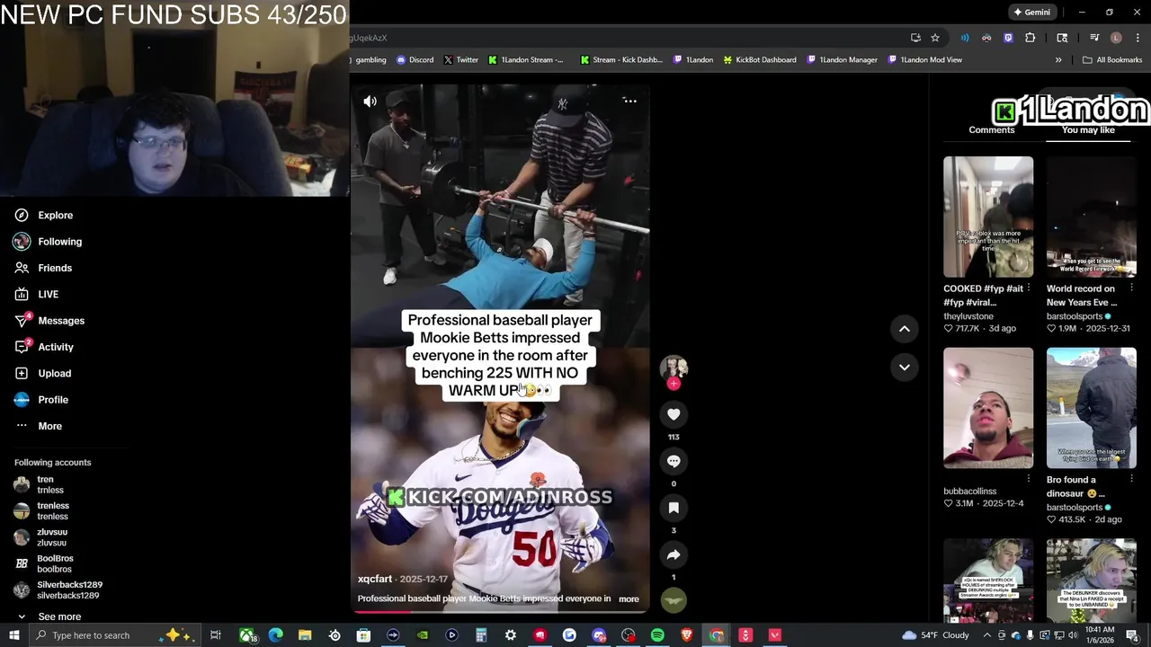Screen dimensions: 1151x647
Task: Open the notification center in the taskbar
Action: pyautogui.click(x=1132, y=635)
